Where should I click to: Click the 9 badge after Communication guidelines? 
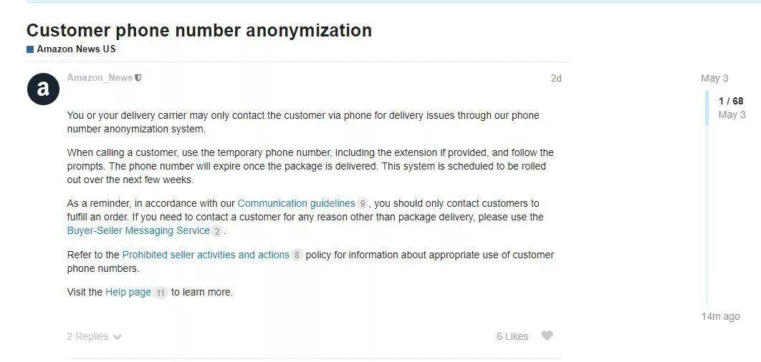(x=363, y=204)
